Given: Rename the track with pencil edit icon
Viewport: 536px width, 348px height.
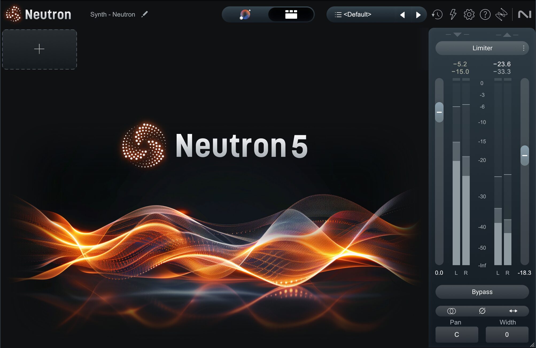Looking at the screenshot, I should (x=145, y=14).
